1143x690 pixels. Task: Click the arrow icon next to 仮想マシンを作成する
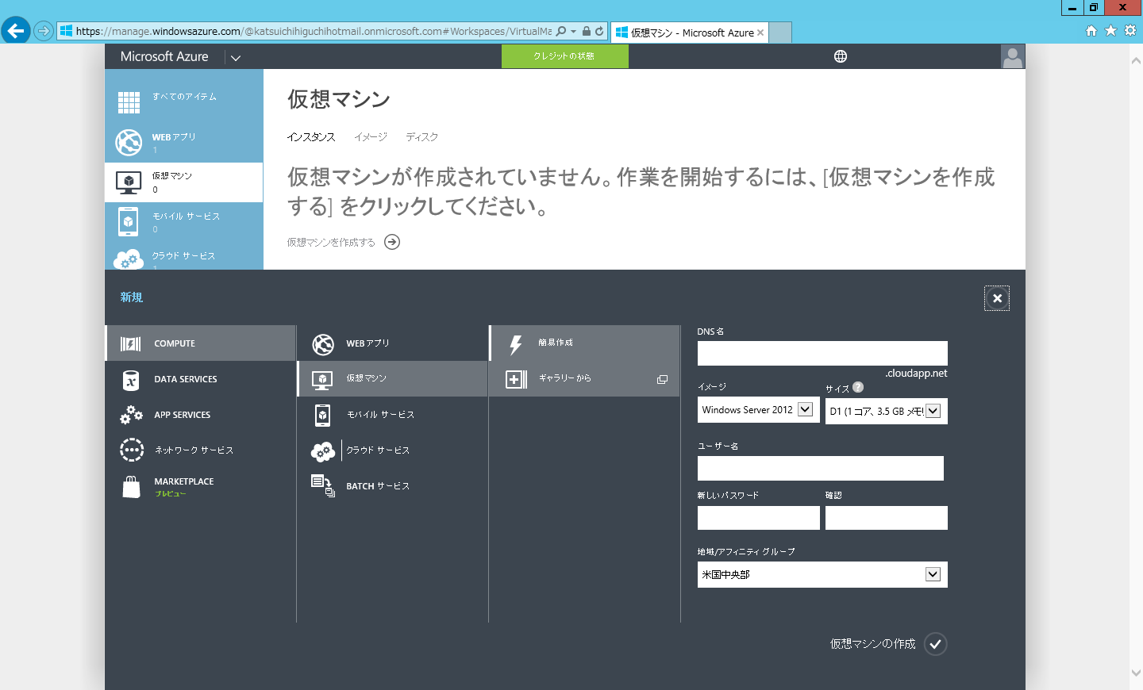point(392,242)
